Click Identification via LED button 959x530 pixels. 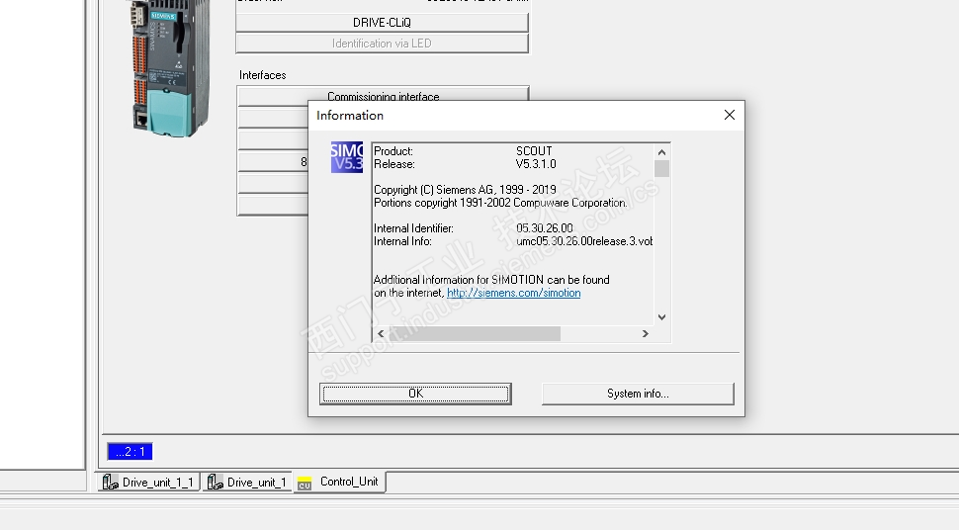(x=383, y=44)
